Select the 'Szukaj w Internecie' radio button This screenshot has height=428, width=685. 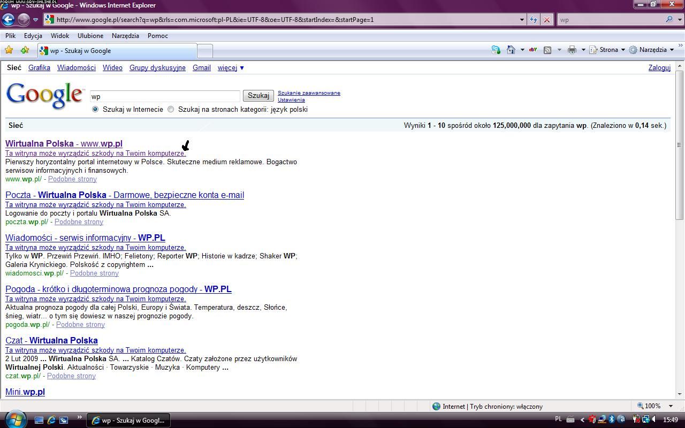[x=95, y=109]
